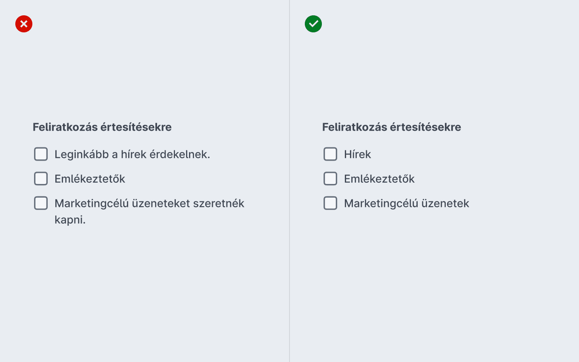
Task: Enable "Marketingcélú üzeneteket szeretnék kapni." checkbox
Action: [x=41, y=203]
